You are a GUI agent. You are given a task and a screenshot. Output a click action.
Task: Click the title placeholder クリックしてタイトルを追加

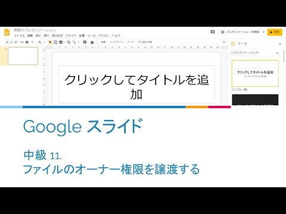click(136, 85)
